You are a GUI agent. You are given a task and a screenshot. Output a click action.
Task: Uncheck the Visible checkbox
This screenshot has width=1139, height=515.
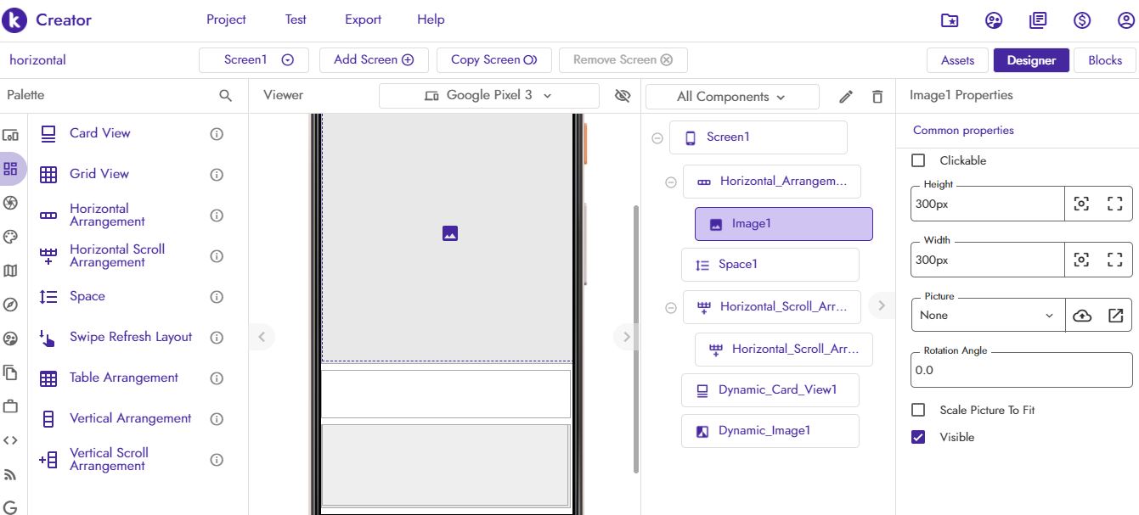pyautogui.click(x=918, y=437)
